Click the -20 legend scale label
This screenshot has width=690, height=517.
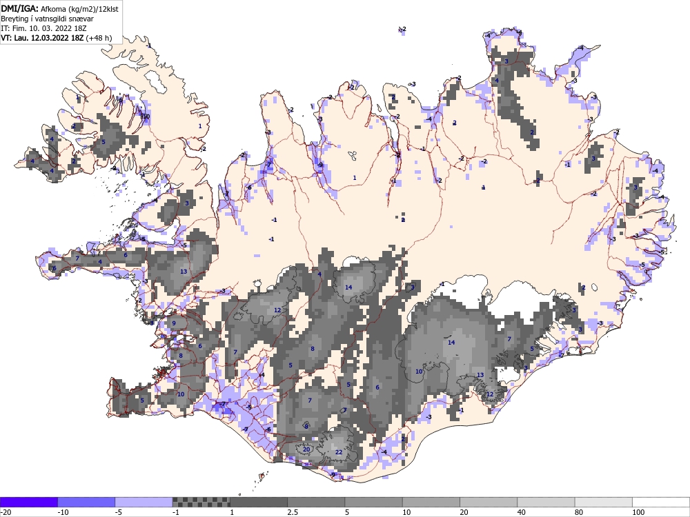click(x=6, y=512)
